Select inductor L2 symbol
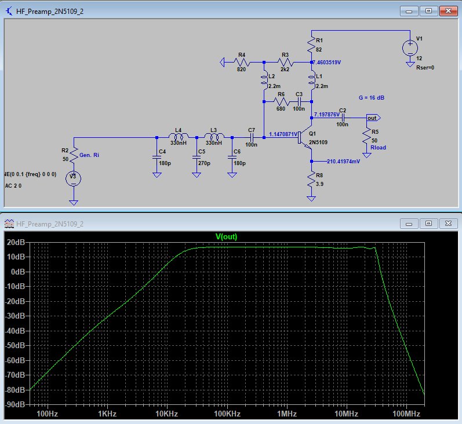 [264, 81]
